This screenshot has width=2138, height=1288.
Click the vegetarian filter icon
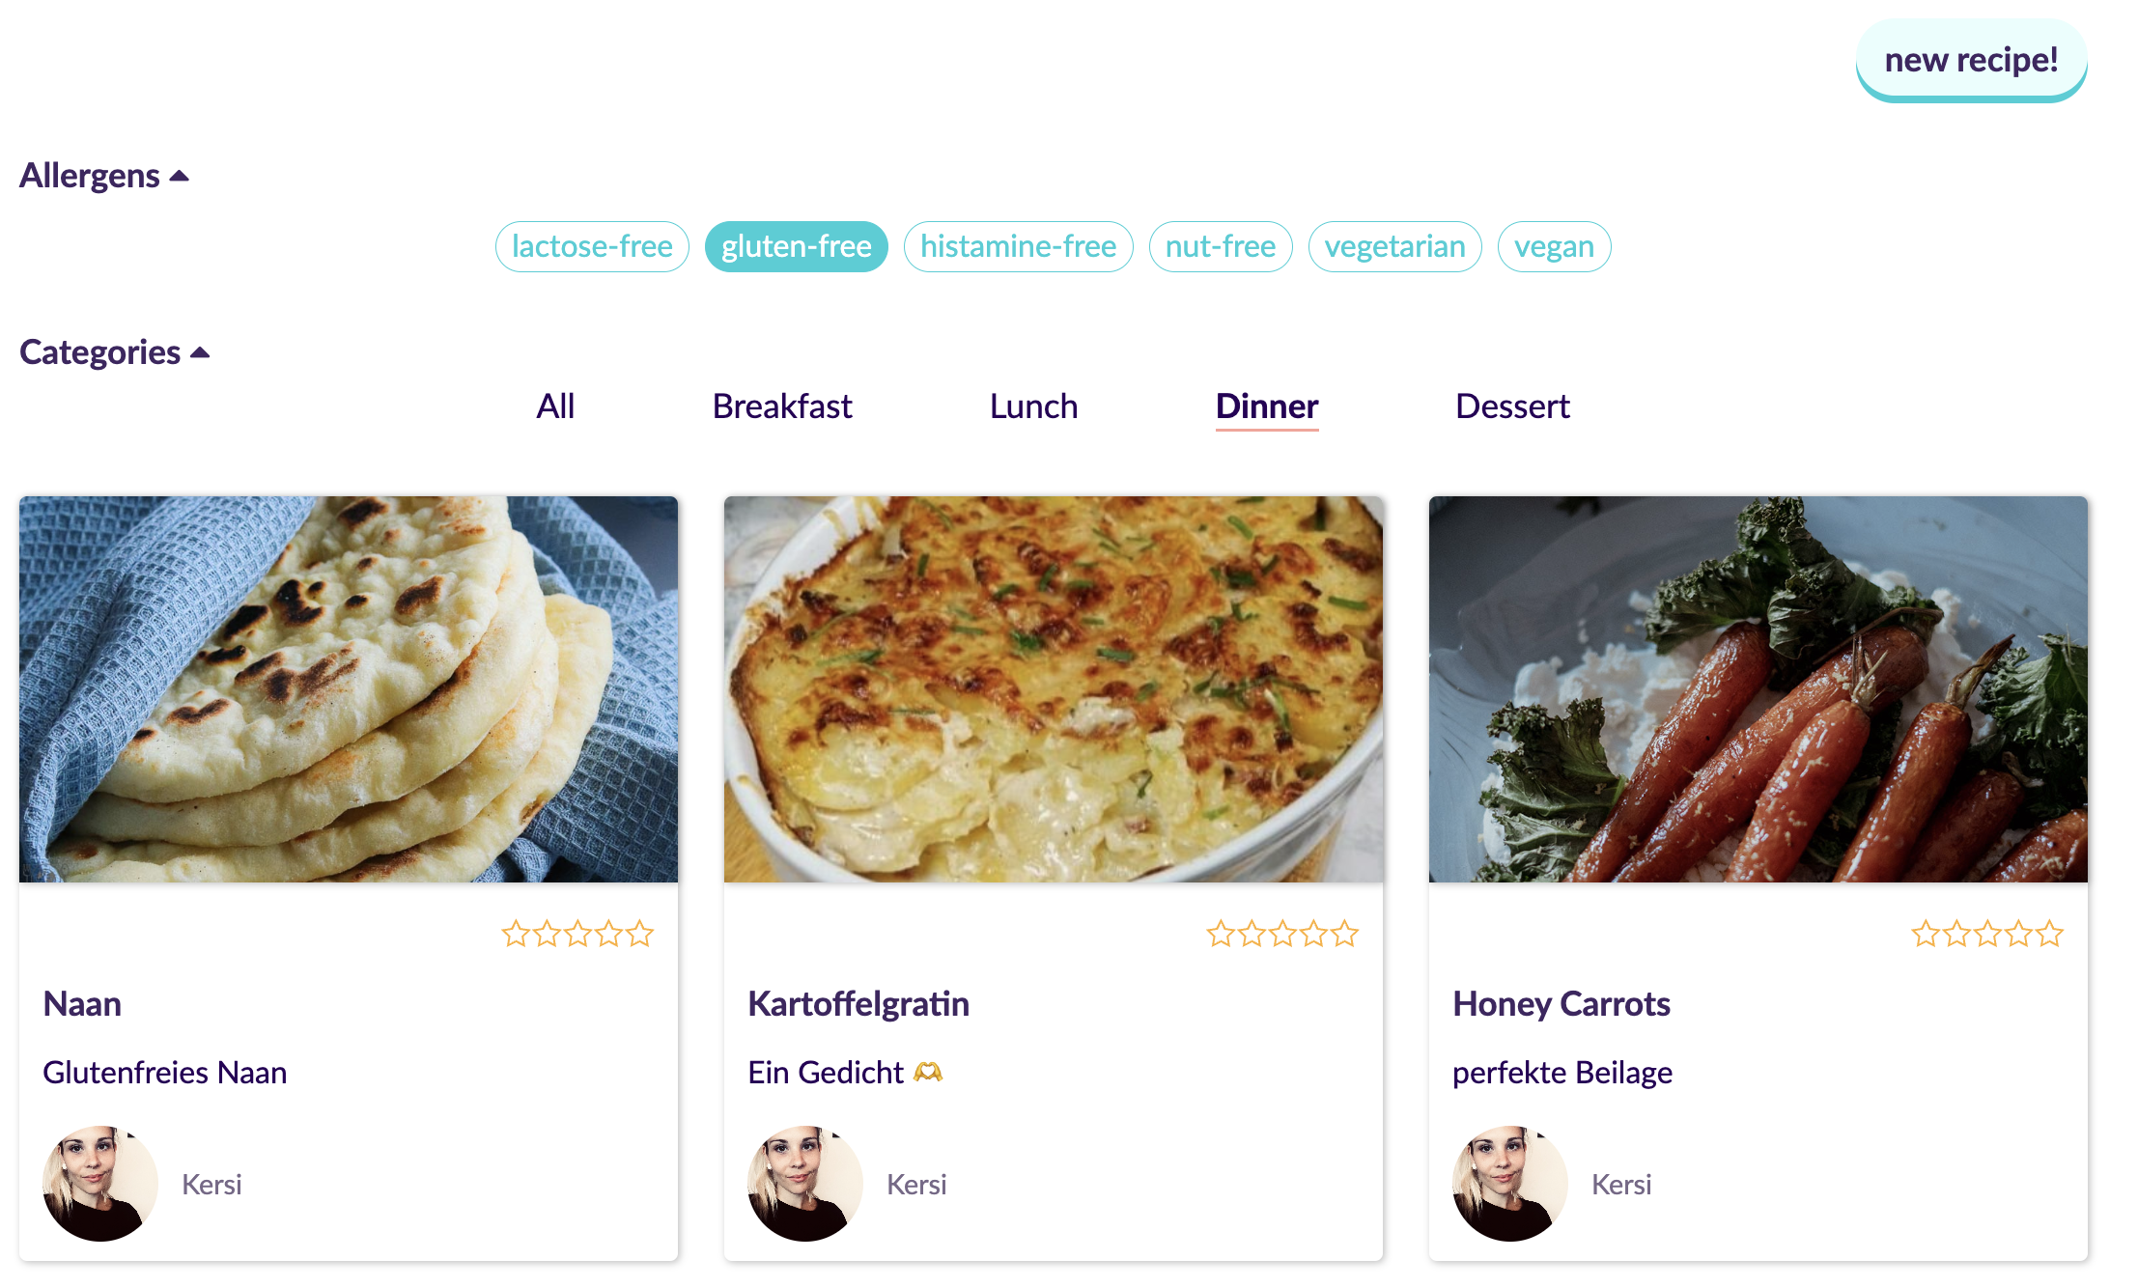(x=1393, y=244)
